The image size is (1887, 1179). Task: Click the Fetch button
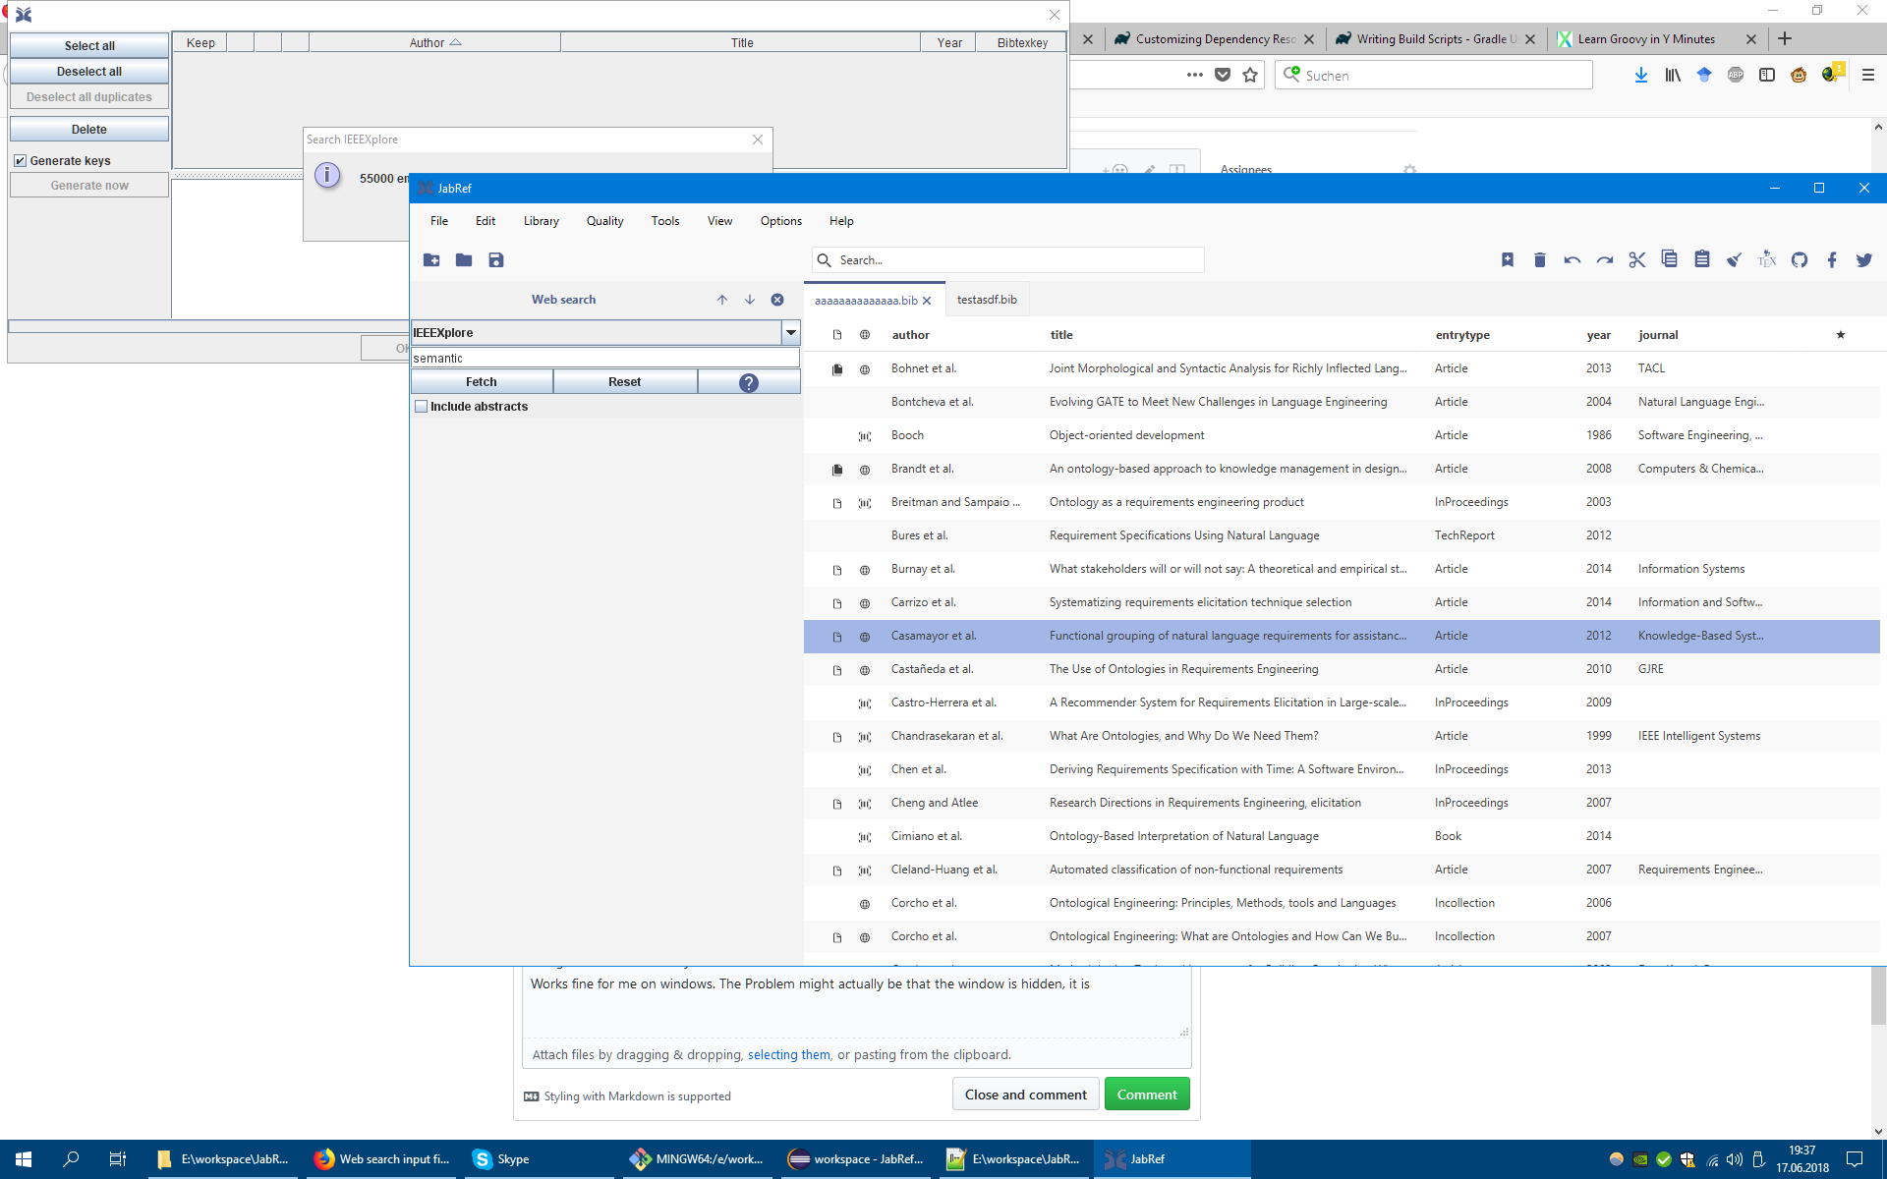click(x=482, y=382)
